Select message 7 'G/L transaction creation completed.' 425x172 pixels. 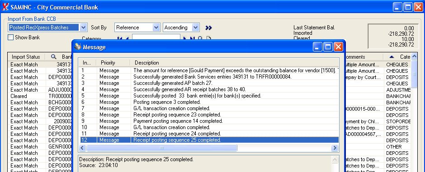tap(209, 108)
